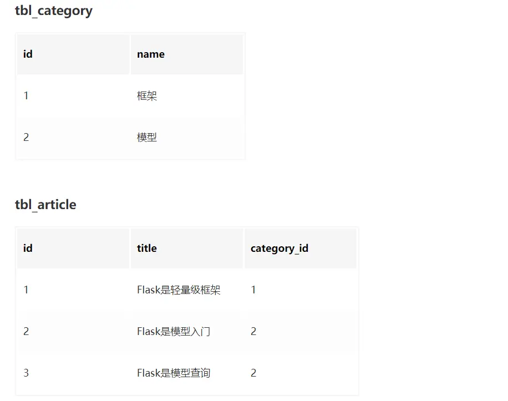
Task: Select the Flask是轻量级框架 title cell
Action: [187, 290]
